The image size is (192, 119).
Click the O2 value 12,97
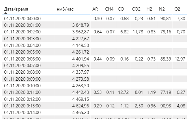(180, 59)
